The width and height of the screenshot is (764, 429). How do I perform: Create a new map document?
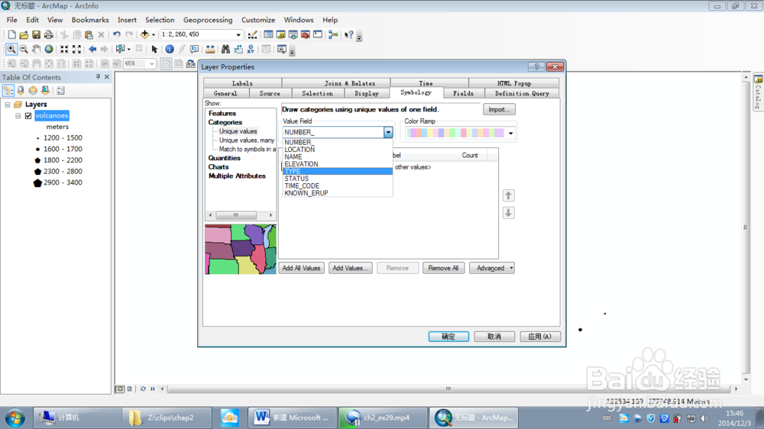click(11, 34)
